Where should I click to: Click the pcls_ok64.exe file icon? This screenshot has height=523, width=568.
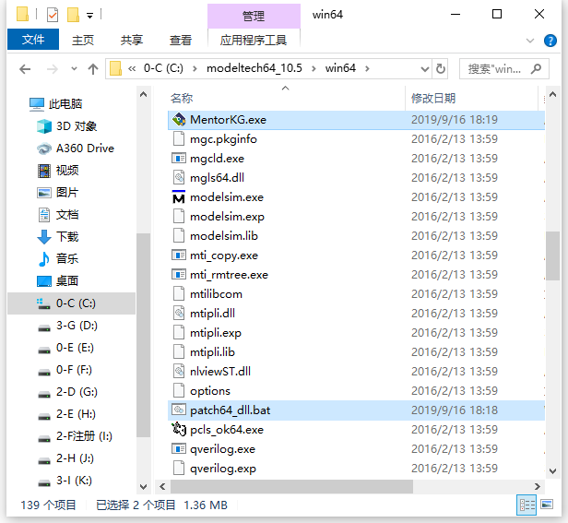(x=179, y=430)
